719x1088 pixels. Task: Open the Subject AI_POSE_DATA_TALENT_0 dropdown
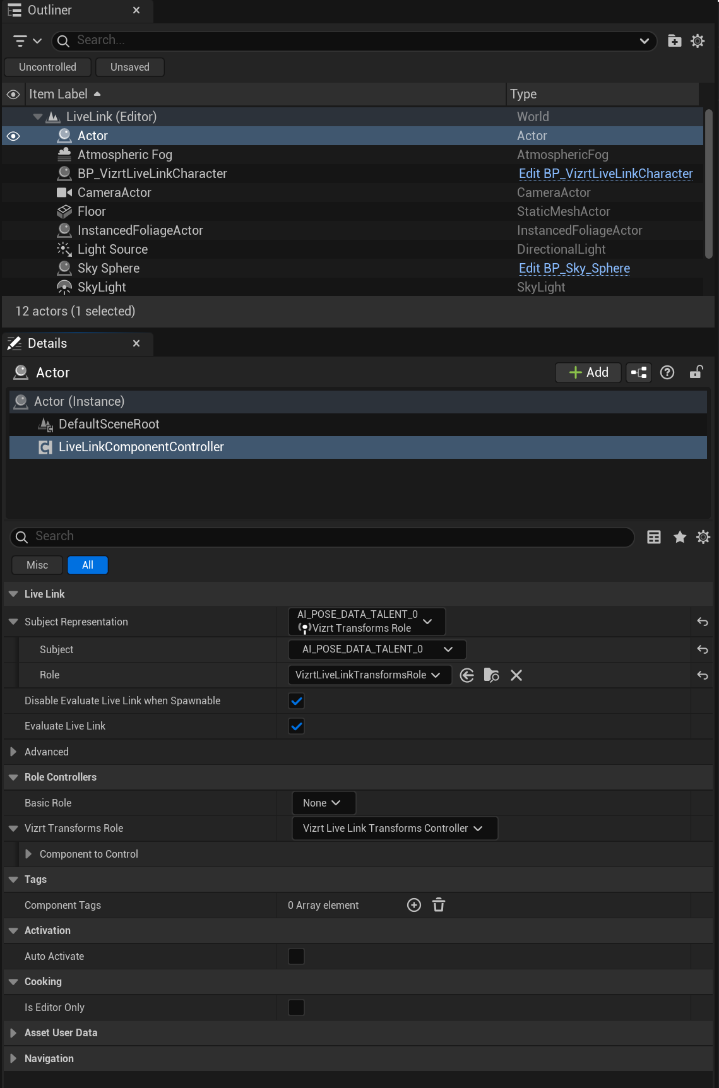[x=377, y=649]
